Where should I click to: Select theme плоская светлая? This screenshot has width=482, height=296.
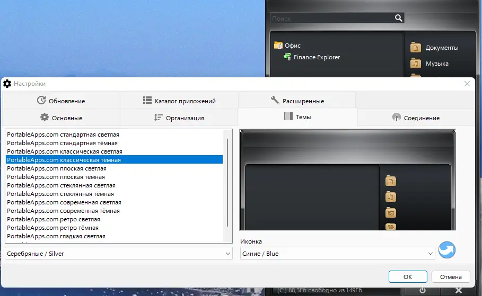[x=114, y=168]
